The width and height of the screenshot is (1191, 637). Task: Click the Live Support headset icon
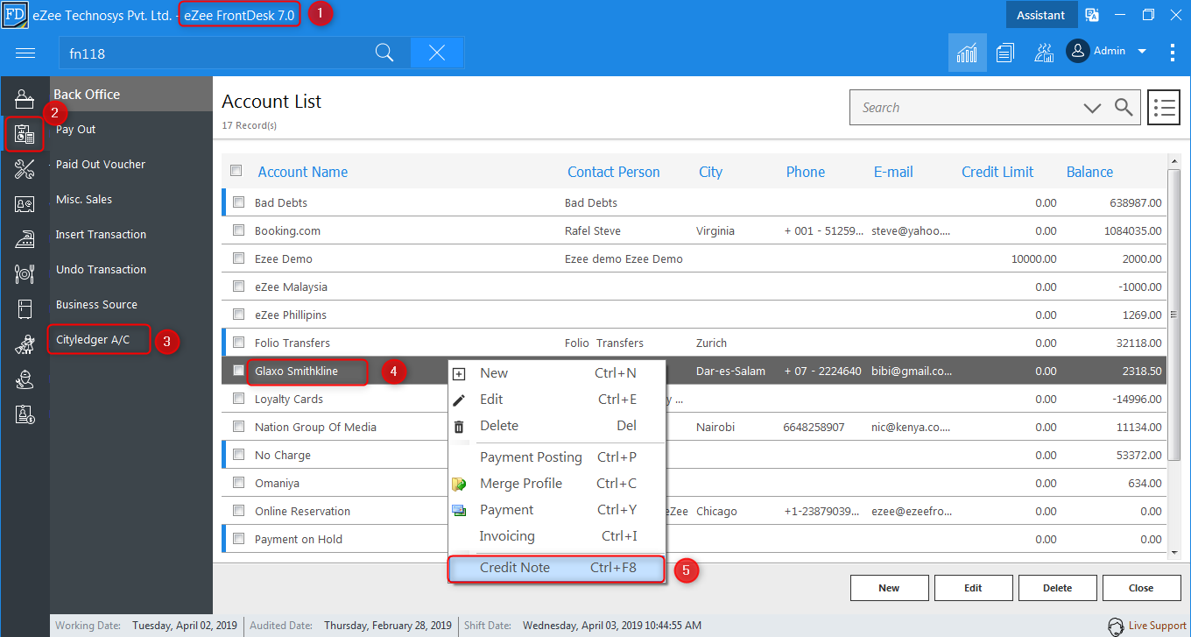[1116, 626]
